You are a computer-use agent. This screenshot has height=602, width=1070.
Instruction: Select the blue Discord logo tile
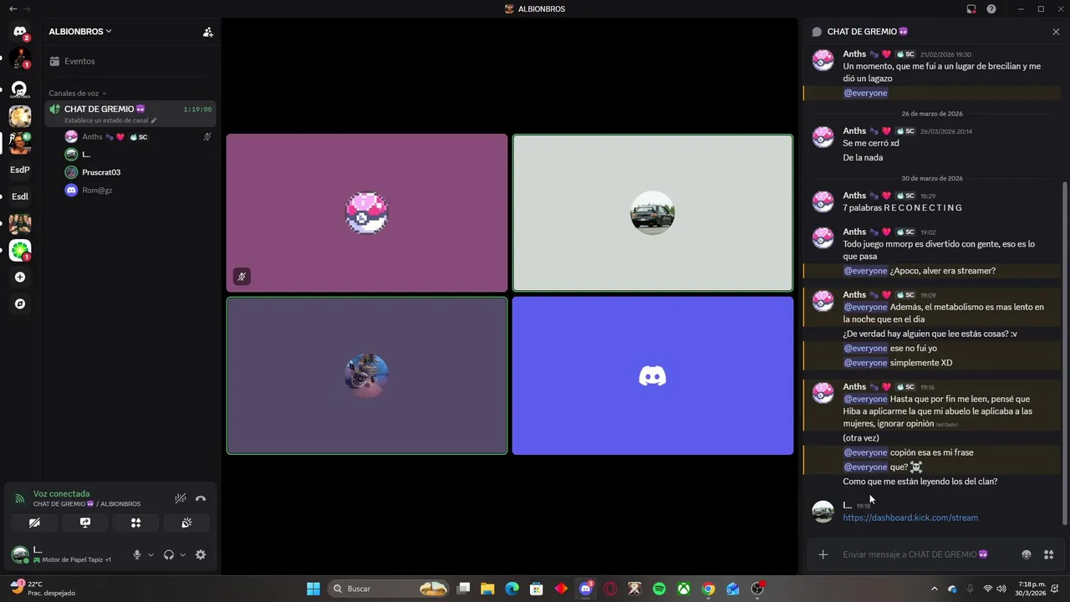(653, 375)
